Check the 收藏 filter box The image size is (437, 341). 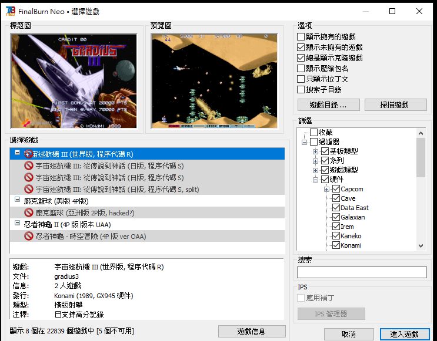tap(314, 133)
